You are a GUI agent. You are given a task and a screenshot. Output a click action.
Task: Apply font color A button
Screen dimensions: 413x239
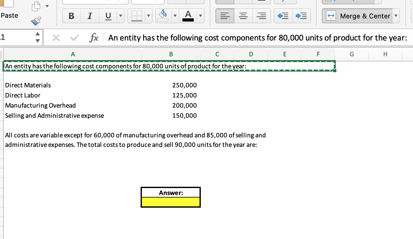point(188,16)
